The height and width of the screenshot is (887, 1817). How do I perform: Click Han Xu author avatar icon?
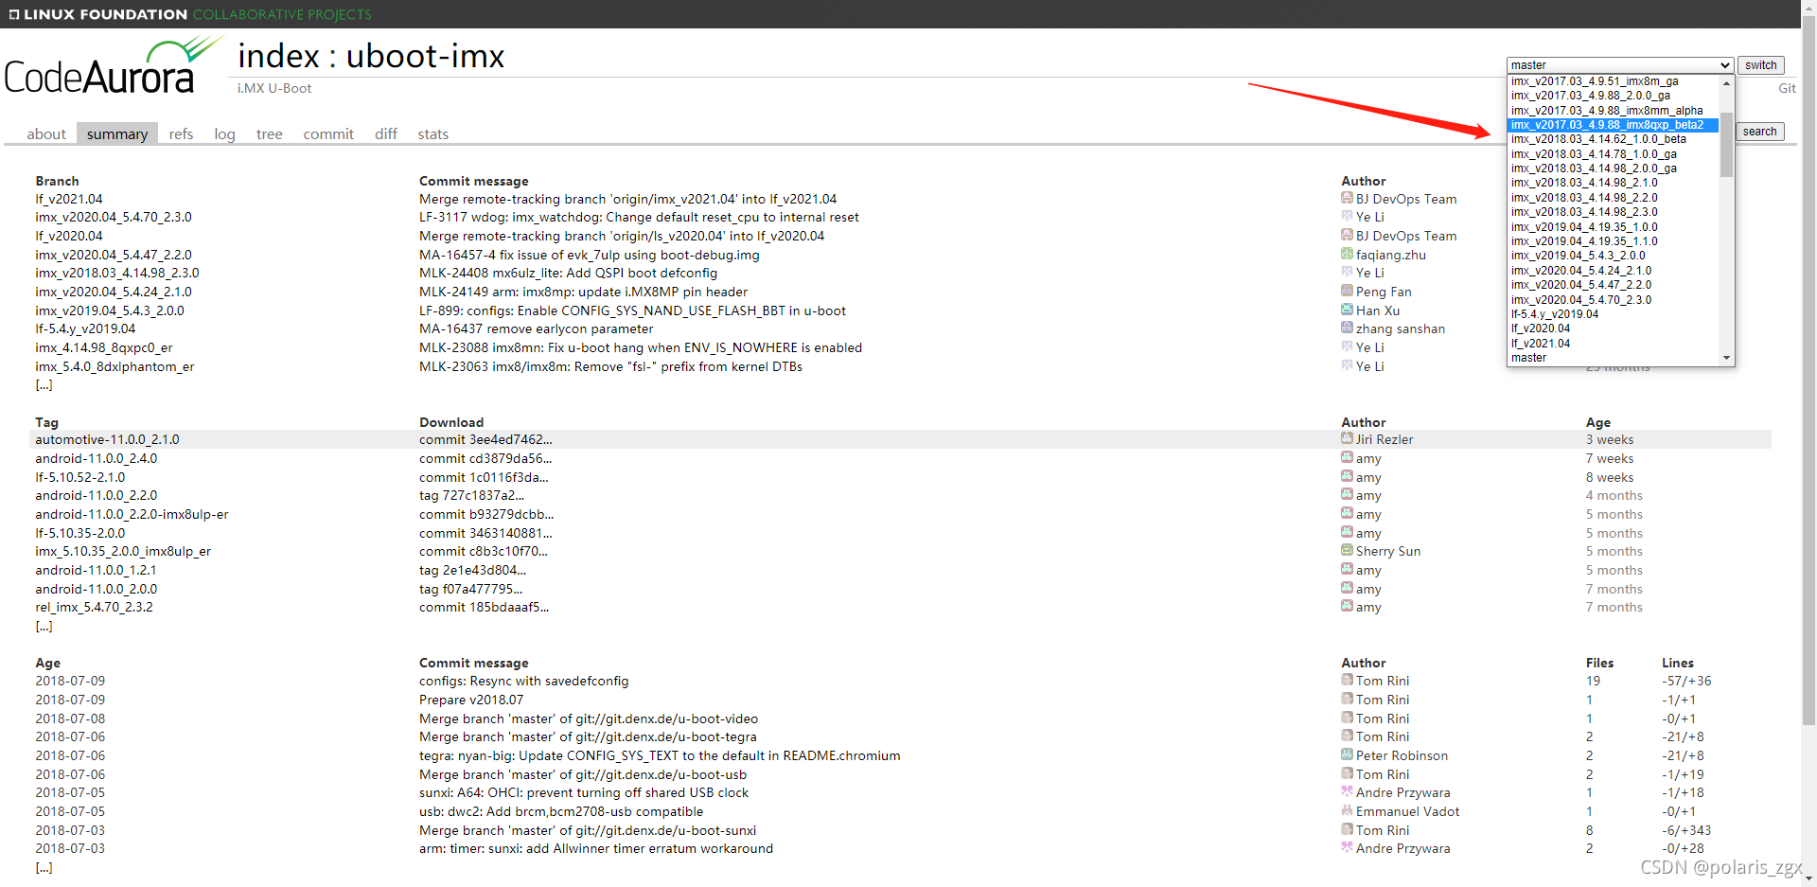tap(1347, 310)
